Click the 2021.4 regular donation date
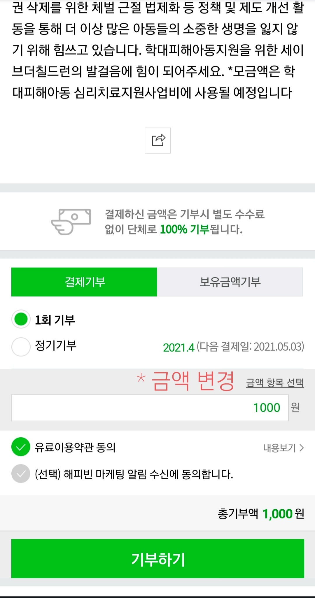Image resolution: width=315 pixels, height=598 pixels. pos(178,347)
